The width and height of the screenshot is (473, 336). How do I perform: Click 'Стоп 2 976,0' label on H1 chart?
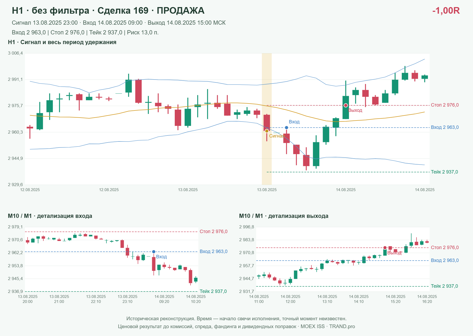pyautogui.click(x=445, y=105)
